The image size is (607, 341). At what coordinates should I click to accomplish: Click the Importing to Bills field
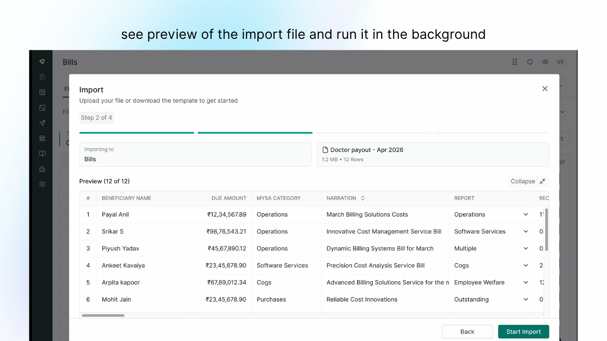pos(195,154)
